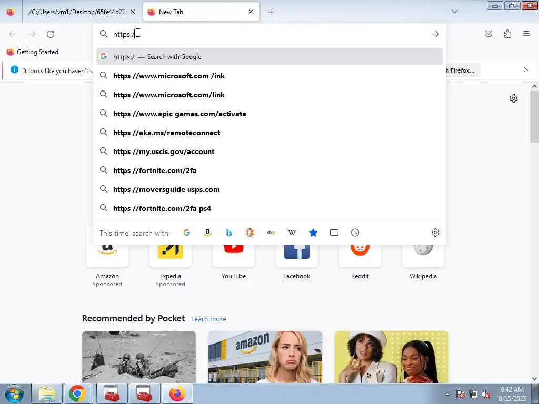
Task: Choose suggestion aka.ms/remoteconnect
Action: (269, 133)
